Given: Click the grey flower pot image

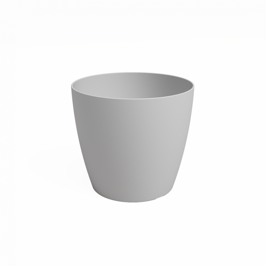Looking at the screenshot, I should (x=132, y=137).
